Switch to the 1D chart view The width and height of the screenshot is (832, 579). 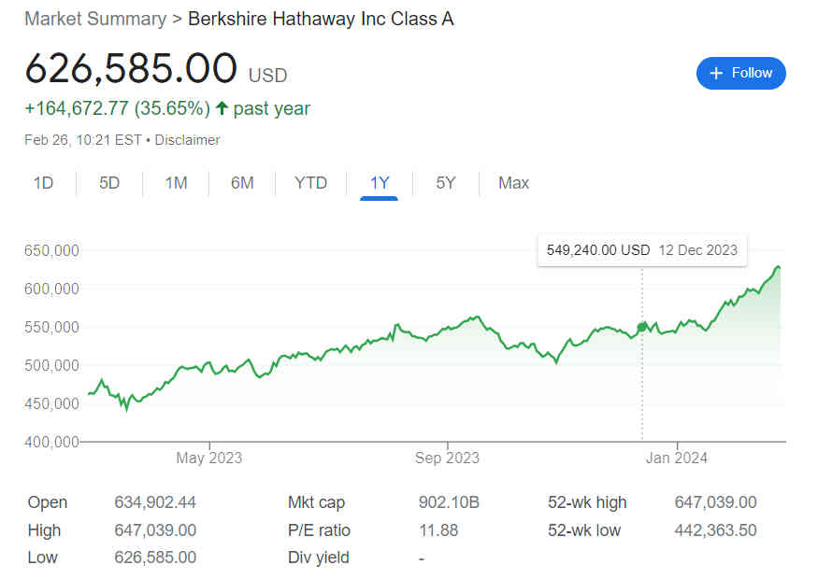43,183
